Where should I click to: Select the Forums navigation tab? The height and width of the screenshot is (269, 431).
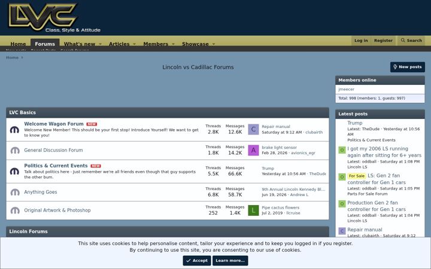click(x=45, y=44)
